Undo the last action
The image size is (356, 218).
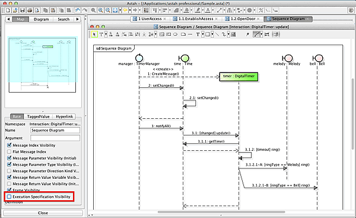(77, 10)
